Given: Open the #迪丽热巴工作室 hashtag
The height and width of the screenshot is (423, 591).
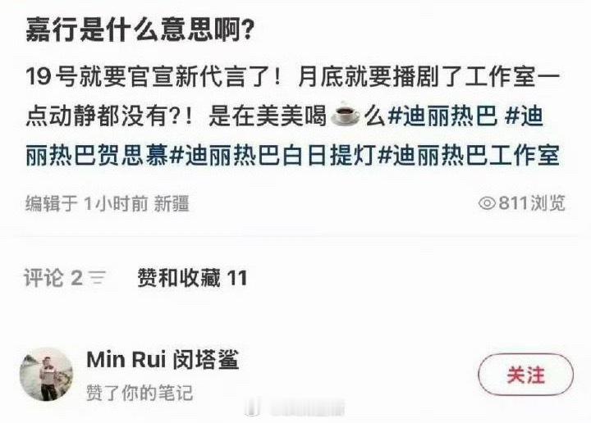Looking at the screenshot, I should pyautogui.click(x=468, y=156).
